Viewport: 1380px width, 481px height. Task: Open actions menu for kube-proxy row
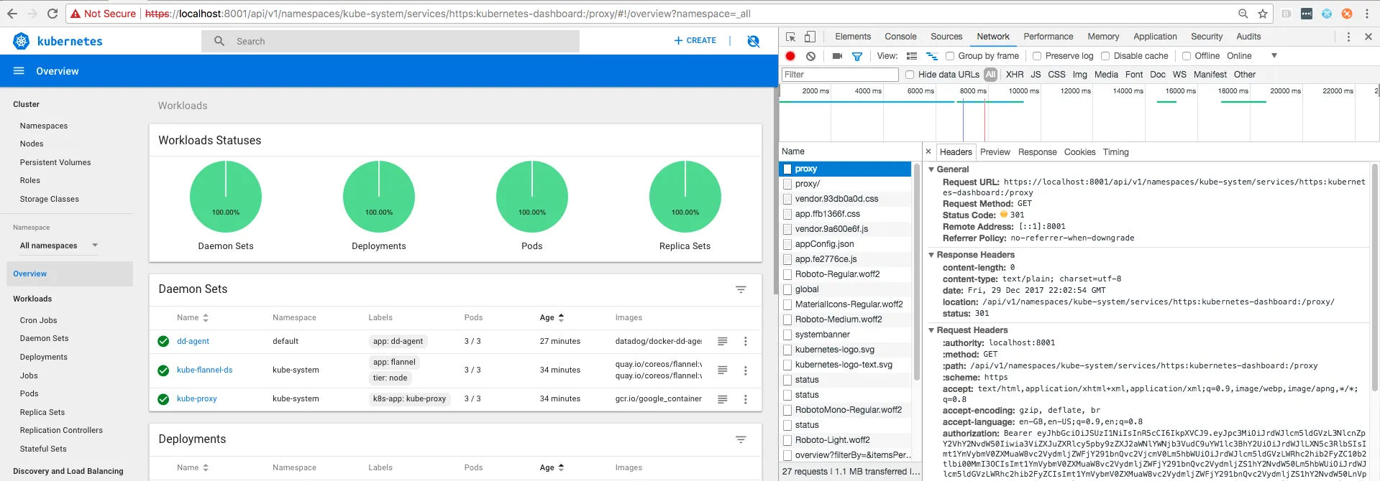pos(746,399)
